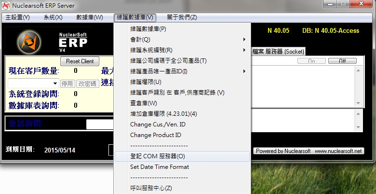Image resolution: width=376 pixels, height=194 pixels.
Task: Turn the file server Off
Action: tap(342, 61)
